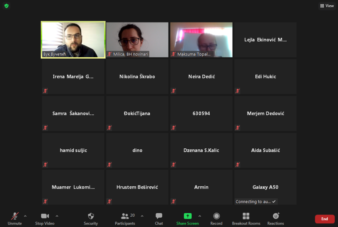Select the ĐokićTijana participant tile

tap(137, 114)
